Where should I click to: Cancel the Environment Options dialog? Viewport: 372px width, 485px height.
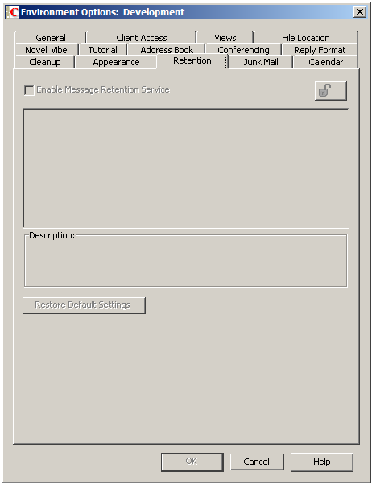[257, 462]
